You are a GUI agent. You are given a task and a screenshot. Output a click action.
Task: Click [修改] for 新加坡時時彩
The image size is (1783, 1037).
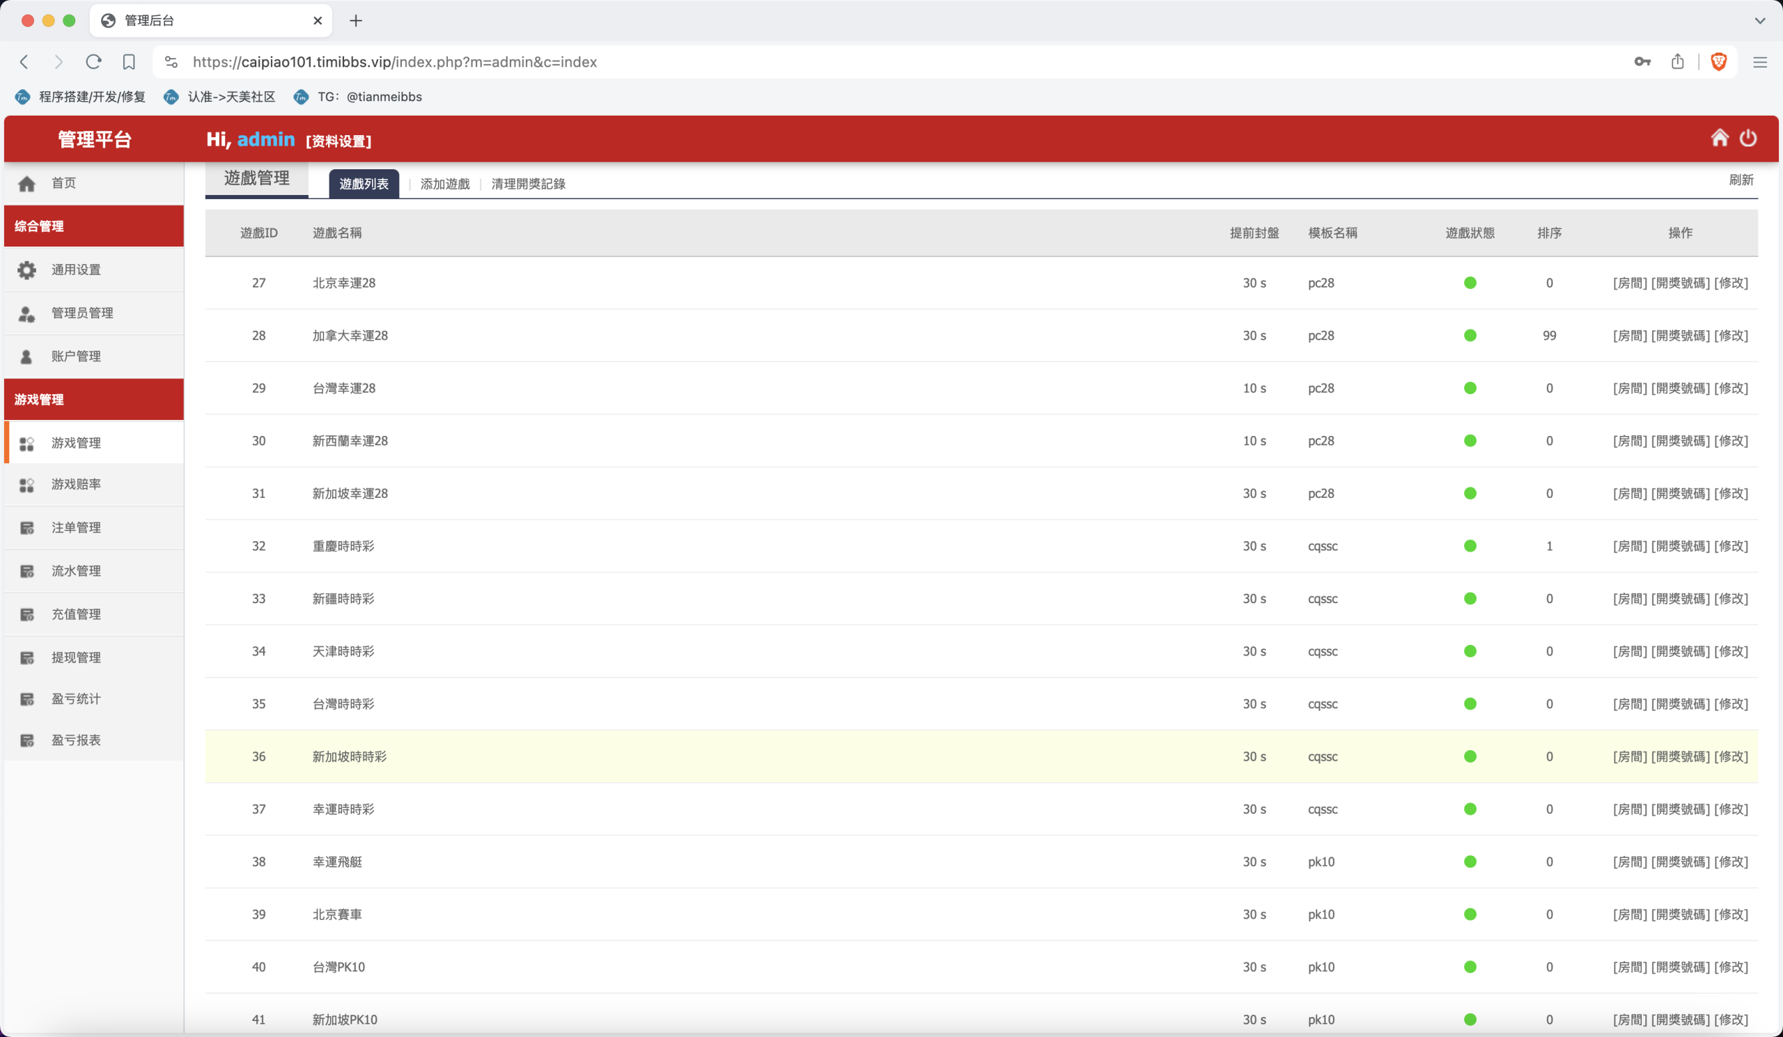tap(1731, 757)
